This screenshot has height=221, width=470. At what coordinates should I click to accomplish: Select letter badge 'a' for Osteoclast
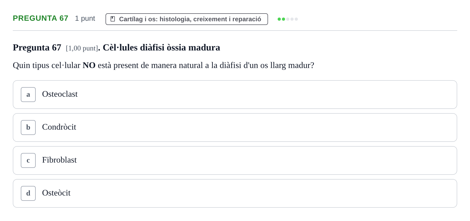pos(28,95)
